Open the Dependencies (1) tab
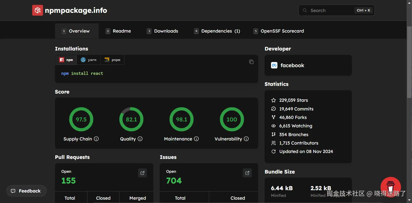This screenshot has height=203, width=412. coord(218,31)
